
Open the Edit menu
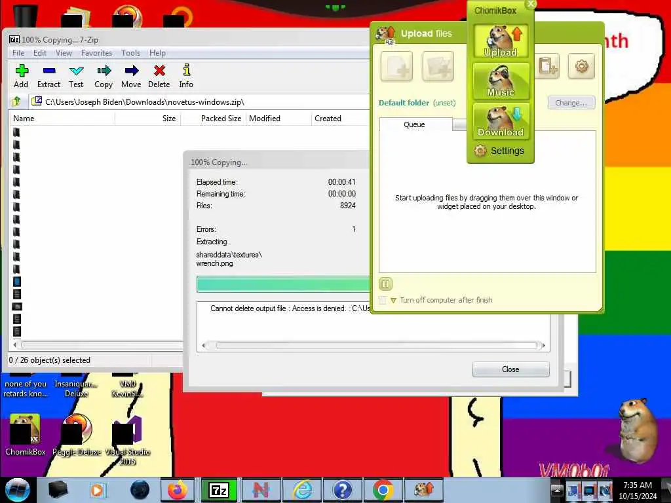[x=40, y=53]
